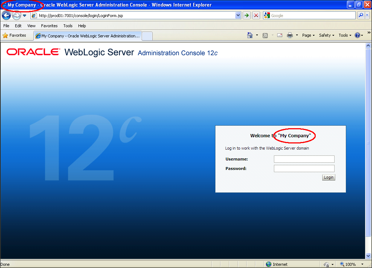This screenshot has width=372, height=268.
Task: Expand the Home icon dropdown arrow
Action: [257, 35]
